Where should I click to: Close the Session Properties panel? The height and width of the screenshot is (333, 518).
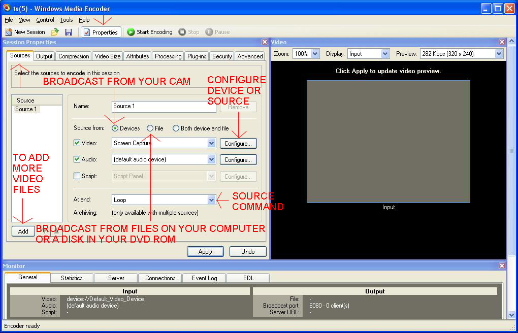click(x=265, y=42)
